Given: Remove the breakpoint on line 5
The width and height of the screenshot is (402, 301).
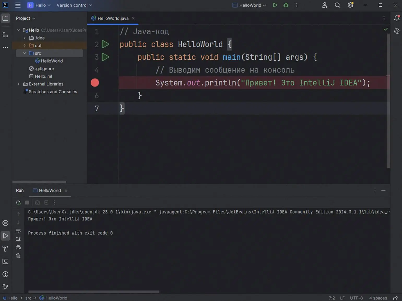Looking at the screenshot, I should pyautogui.click(x=95, y=83).
